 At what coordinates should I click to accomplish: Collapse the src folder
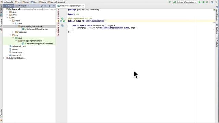(7, 18)
